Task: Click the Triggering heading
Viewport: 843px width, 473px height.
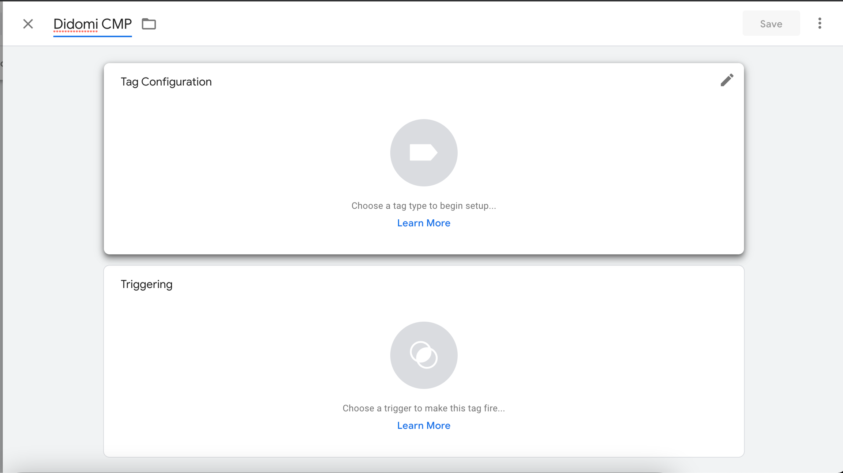Action: (x=146, y=284)
